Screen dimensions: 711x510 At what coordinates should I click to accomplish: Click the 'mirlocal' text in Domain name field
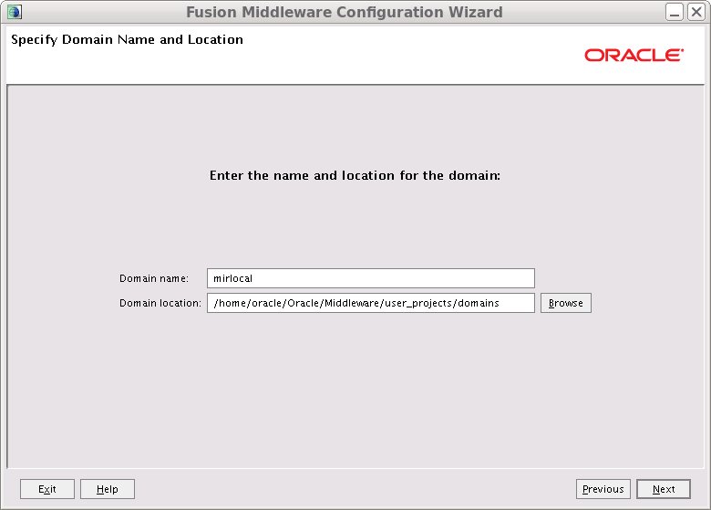tap(232, 278)
